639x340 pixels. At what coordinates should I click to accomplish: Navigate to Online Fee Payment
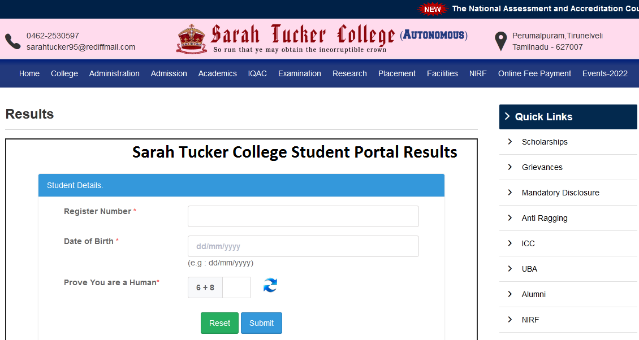coord(534,73)
